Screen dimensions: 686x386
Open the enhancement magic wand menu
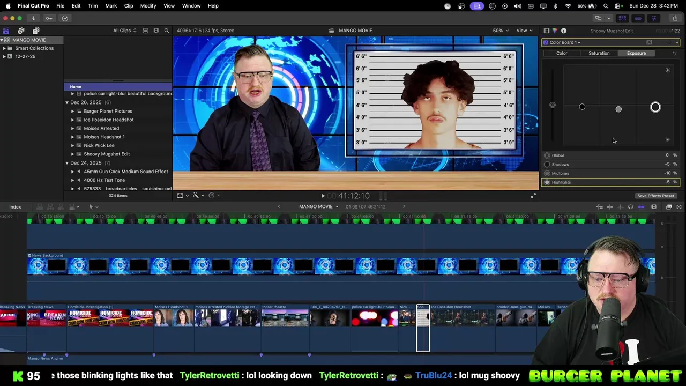[x=198, y=196]
